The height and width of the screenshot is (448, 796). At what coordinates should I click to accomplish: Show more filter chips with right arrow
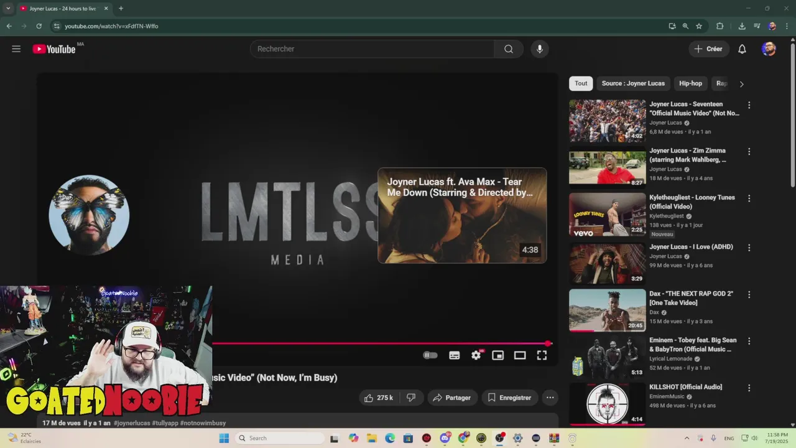click(x=741, y=84)
